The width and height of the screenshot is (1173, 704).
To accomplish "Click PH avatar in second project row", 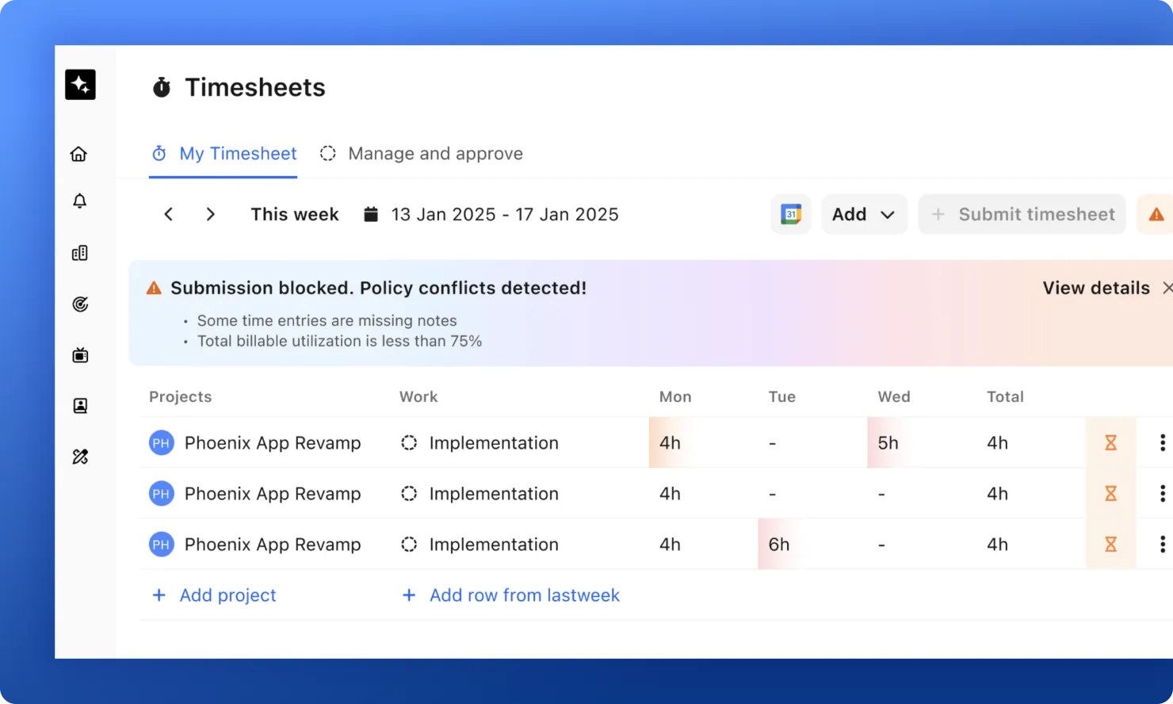I will [162, 493].
